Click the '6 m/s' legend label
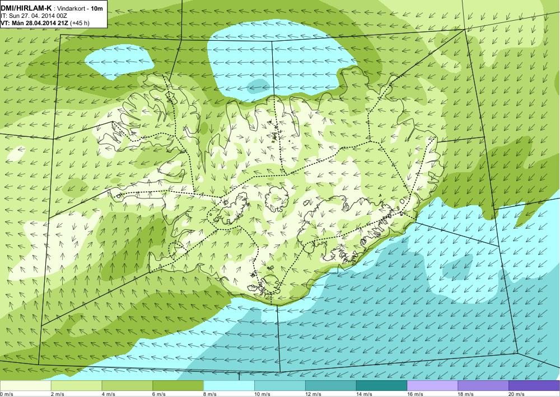 (159, 394)
